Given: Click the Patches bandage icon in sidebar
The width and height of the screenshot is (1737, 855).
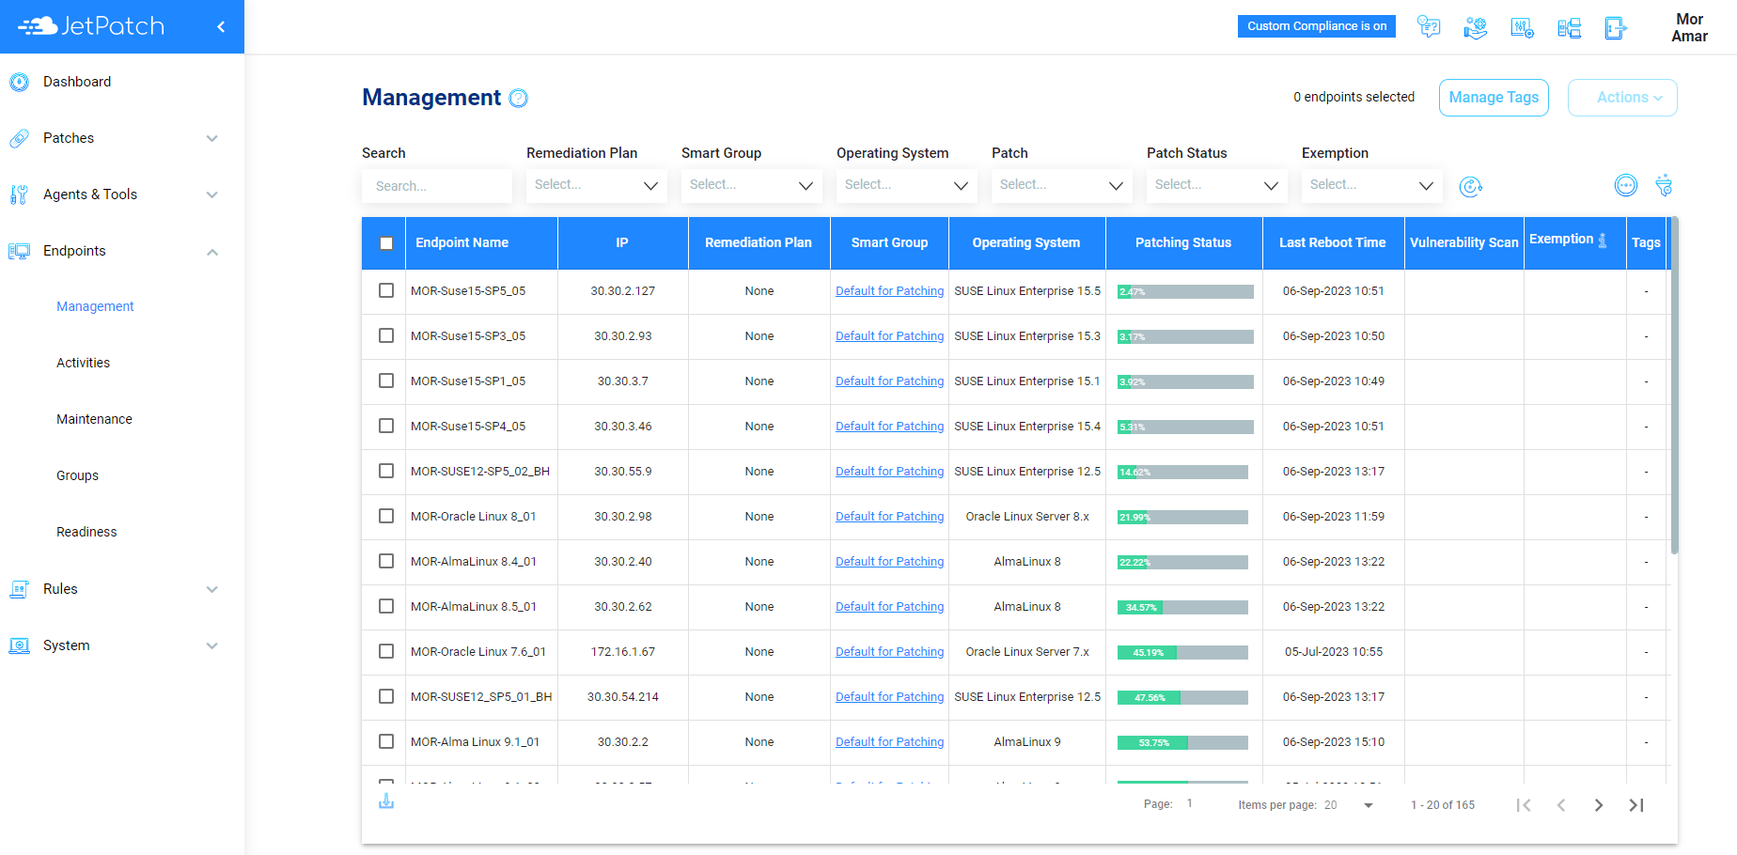Looking at the screenshot, I should click(19, 138).
